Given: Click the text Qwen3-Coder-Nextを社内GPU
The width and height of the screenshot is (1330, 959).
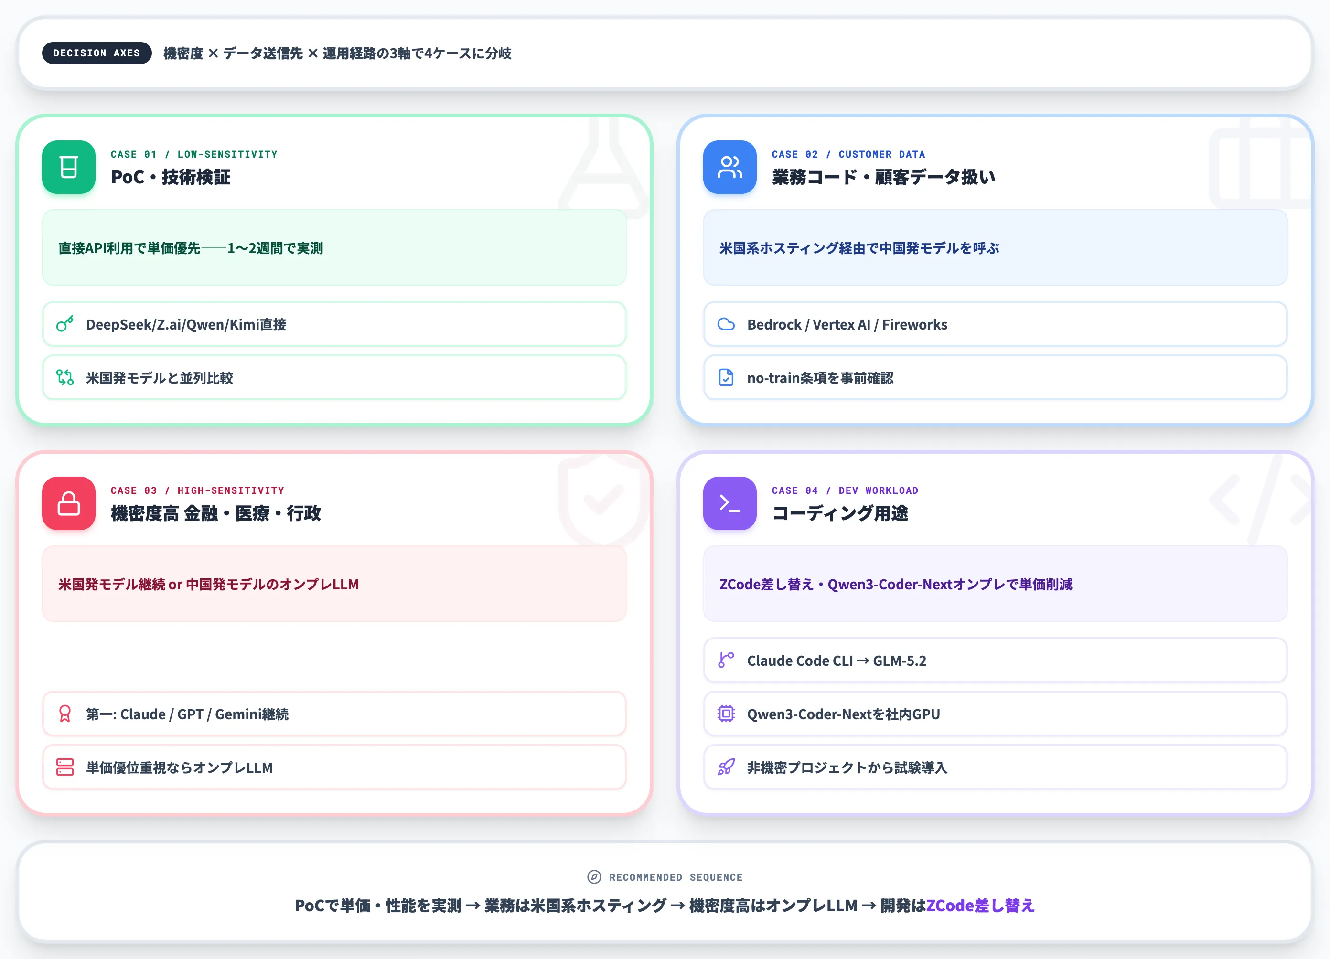Looking at the screenshot, I should pos(844,714).
